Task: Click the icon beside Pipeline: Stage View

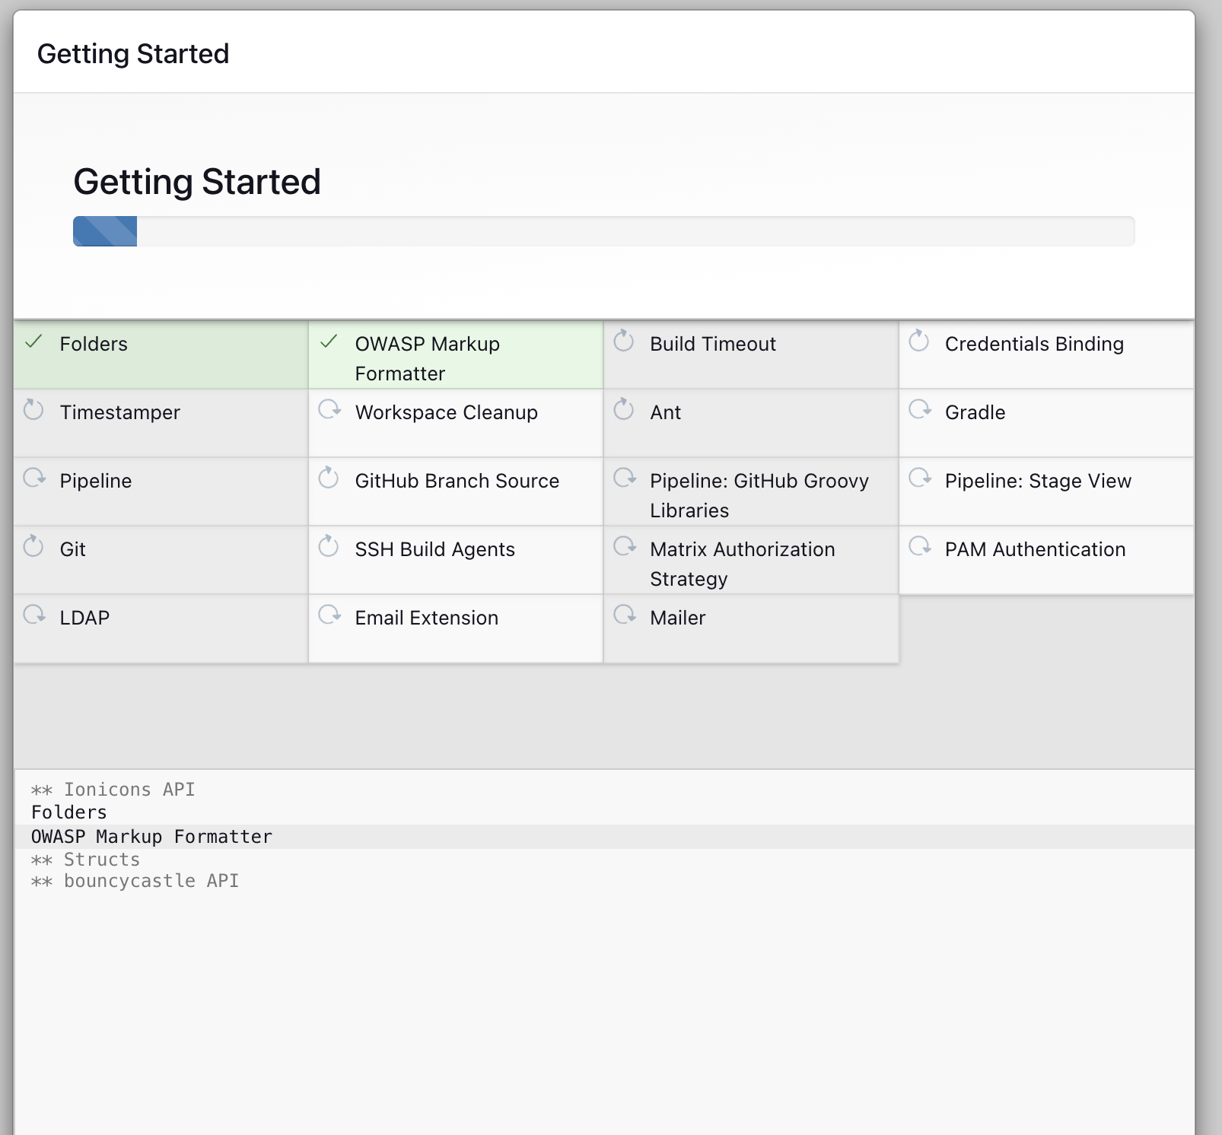Action: (920, 478)
